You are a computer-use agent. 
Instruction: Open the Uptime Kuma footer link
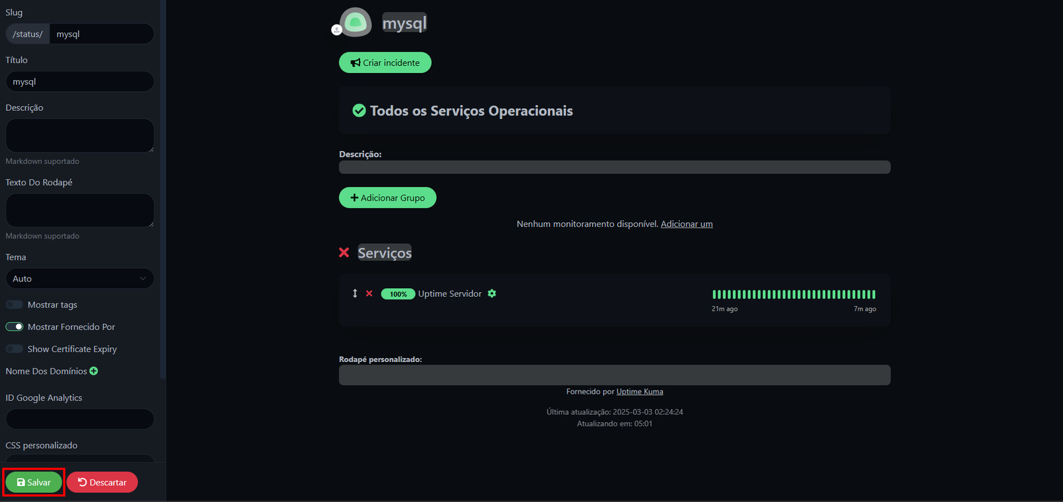(639, 392)
